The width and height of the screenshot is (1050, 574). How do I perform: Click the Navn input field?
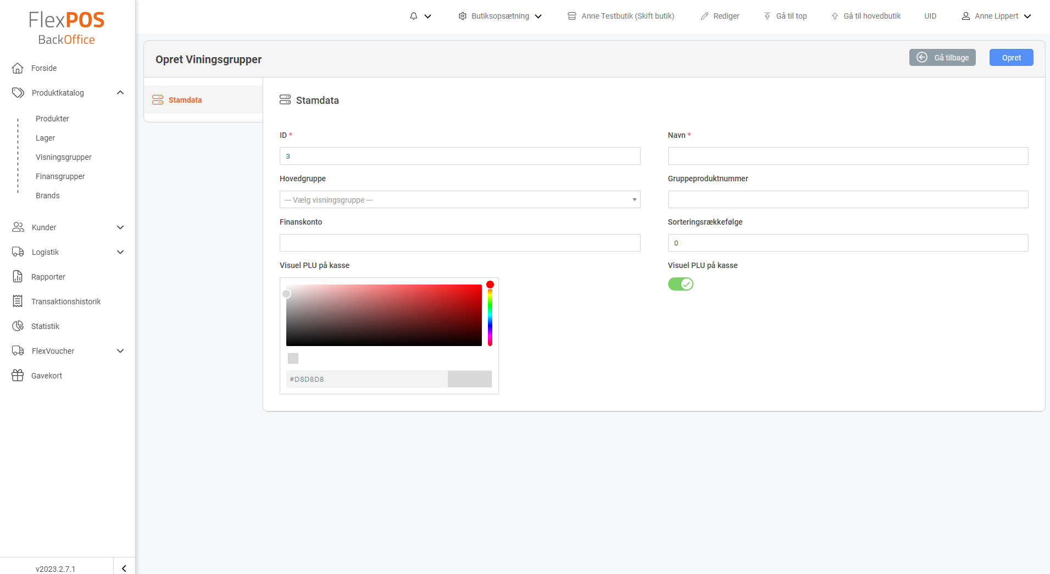847,156
